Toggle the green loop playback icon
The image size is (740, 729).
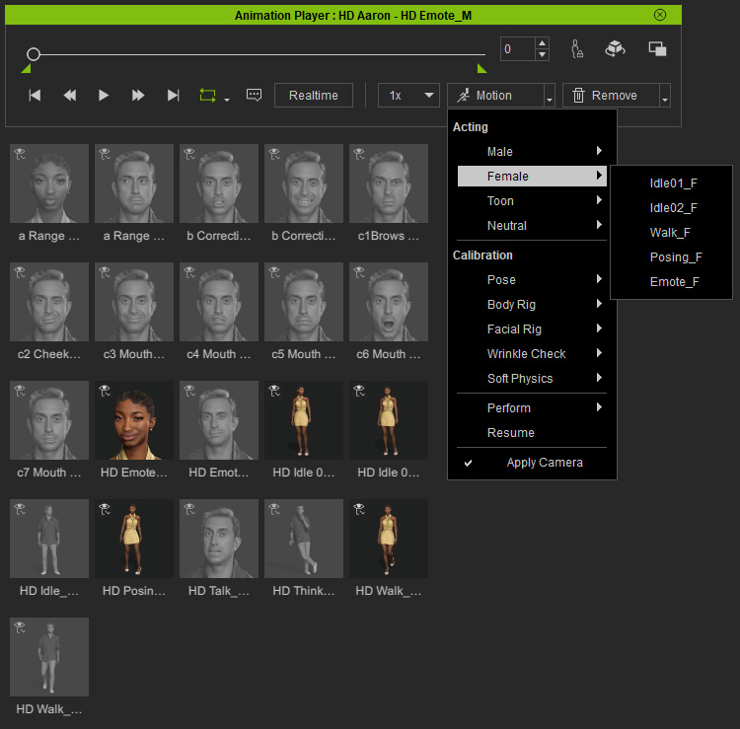pyautogui.click(x=207, y=96)
